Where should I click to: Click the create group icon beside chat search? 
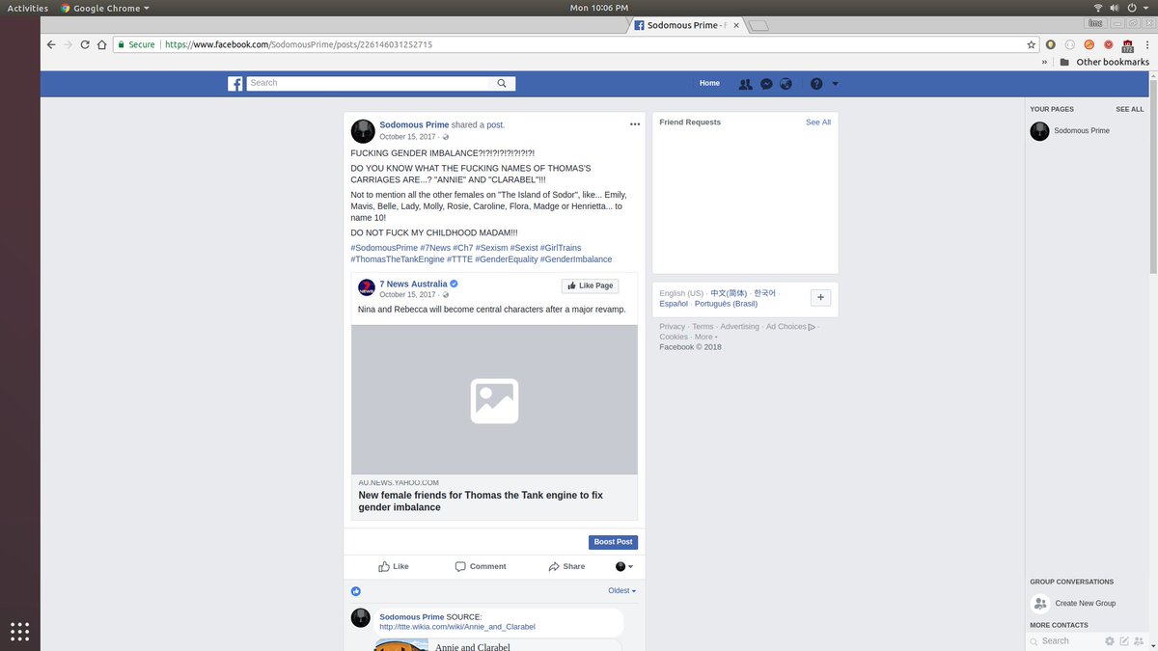pyautogui.click(x=1139, y=640)
